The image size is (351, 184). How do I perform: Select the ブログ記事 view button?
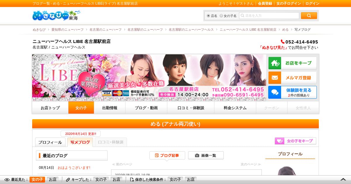167,155
